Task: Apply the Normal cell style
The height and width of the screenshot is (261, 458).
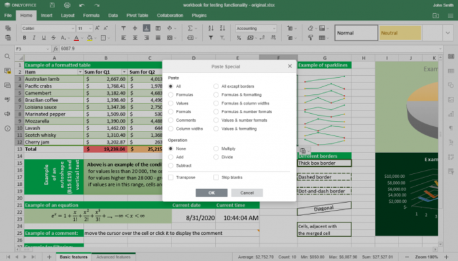Action: 357,33
